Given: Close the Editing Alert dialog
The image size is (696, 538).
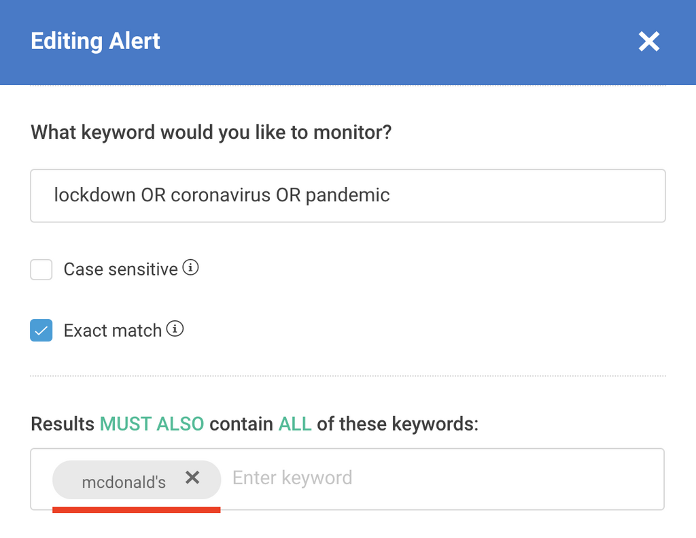Looking at the screenshot, I should (x=649, y=42).
